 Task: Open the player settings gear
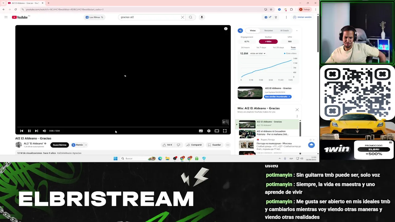(x=209, y=131)
